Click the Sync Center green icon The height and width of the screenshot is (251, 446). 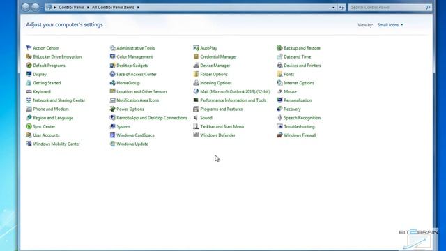point(29,126)
